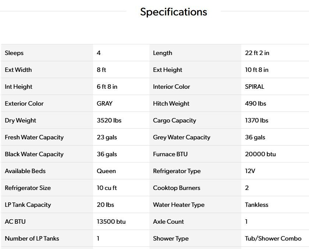The height and width of the screenshot is (249, 309).
Task: Click the Refrigerator Size value 10 cu ft
Action: click(x=107, y=188)
